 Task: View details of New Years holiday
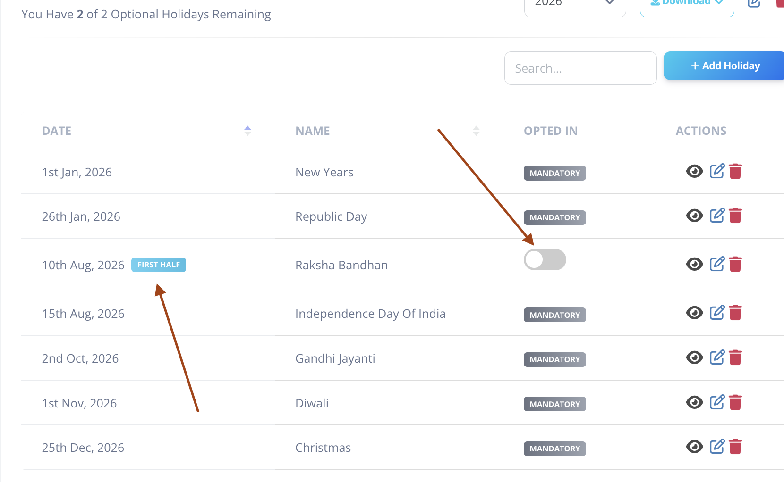point(694,171)
